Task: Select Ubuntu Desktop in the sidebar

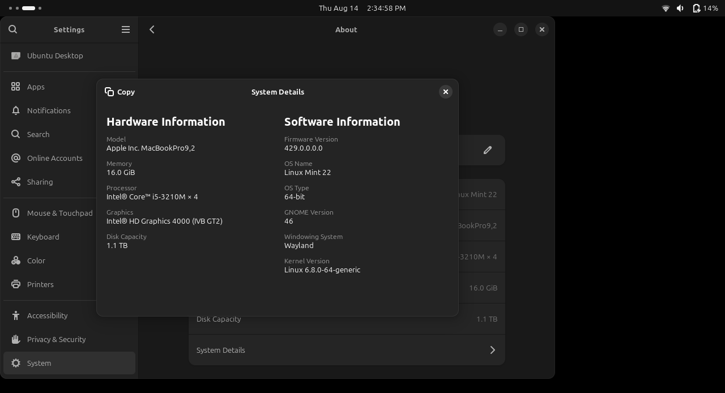Action: click(x=55, y=55)
